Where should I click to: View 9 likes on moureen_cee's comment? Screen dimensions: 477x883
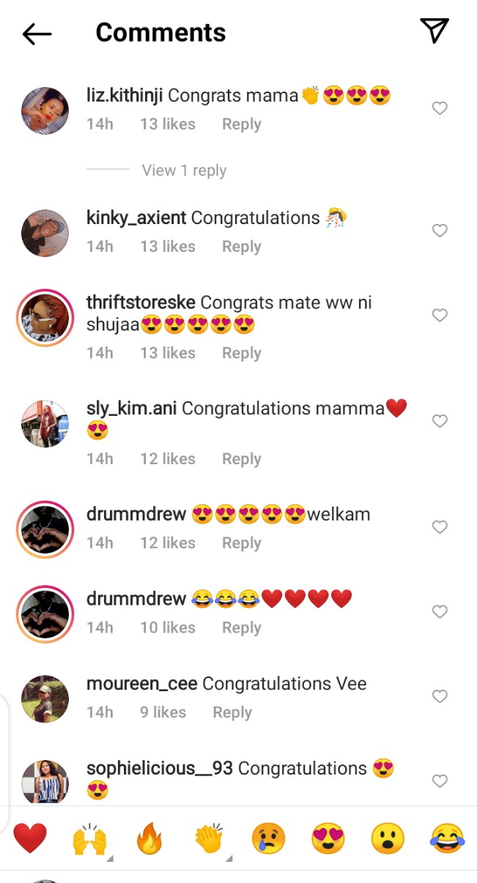click(x=163, y=712)
